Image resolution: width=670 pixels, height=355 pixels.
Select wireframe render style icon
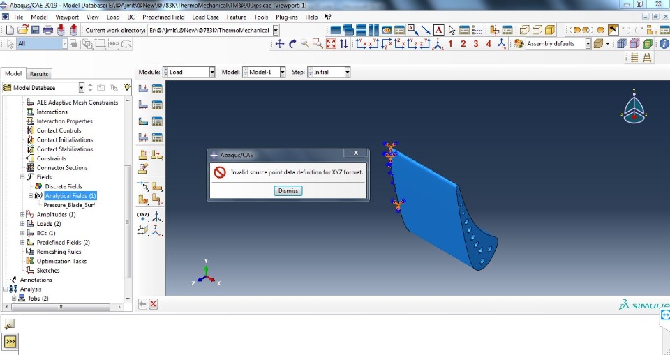click(524, 30)
